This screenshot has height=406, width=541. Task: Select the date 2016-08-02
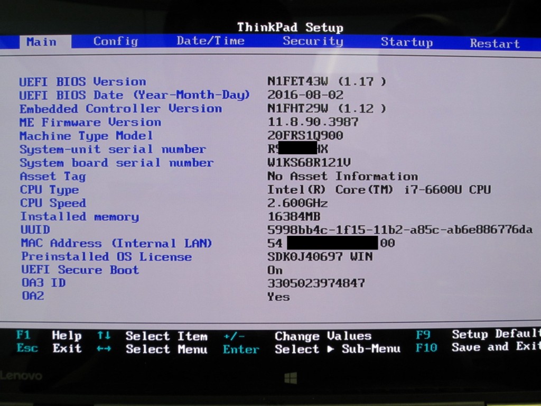pos(305,95)
